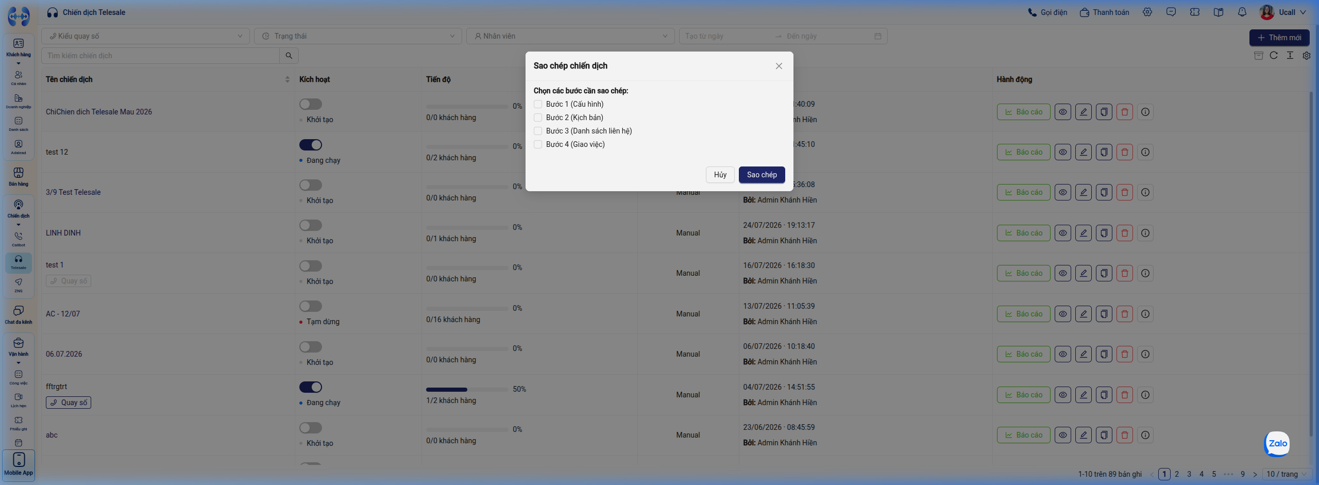
Task: Open Thanh toán in top bar
Action: pos(1104,12)
